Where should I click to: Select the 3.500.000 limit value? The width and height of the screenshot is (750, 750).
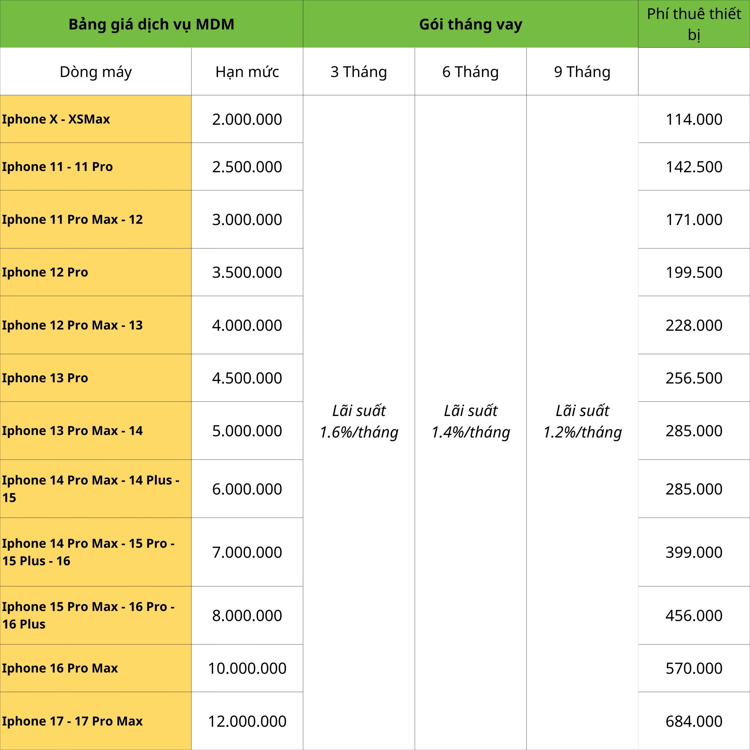(x=247, y=272)
